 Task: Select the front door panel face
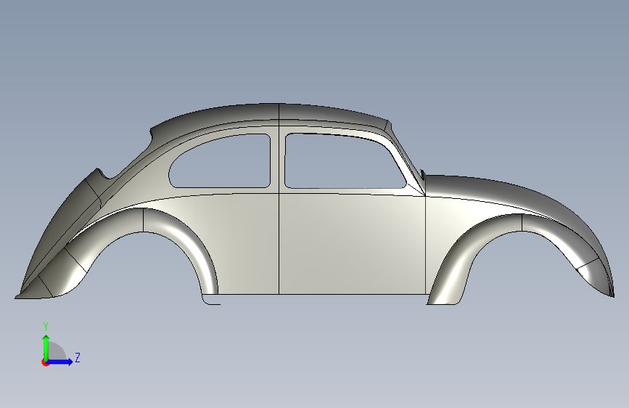(x=351, y=245)
